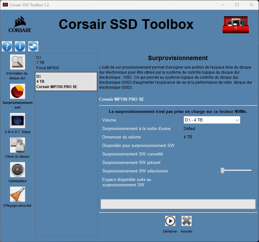Select the D:\ Corsair MP700 PRO SE drive
Viewport: 259px width, 242px height.
66,82
